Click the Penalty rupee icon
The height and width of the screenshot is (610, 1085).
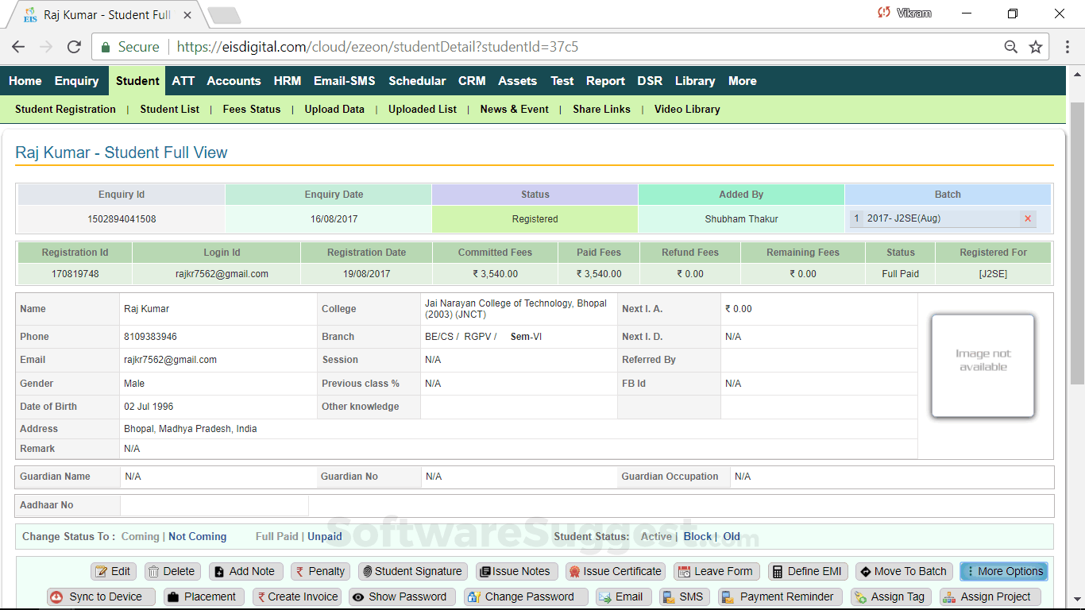(300, 572)
